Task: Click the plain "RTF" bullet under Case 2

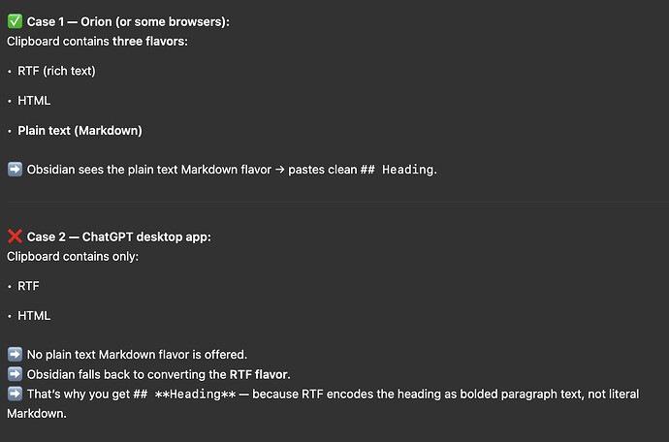Action: (30, 286)
